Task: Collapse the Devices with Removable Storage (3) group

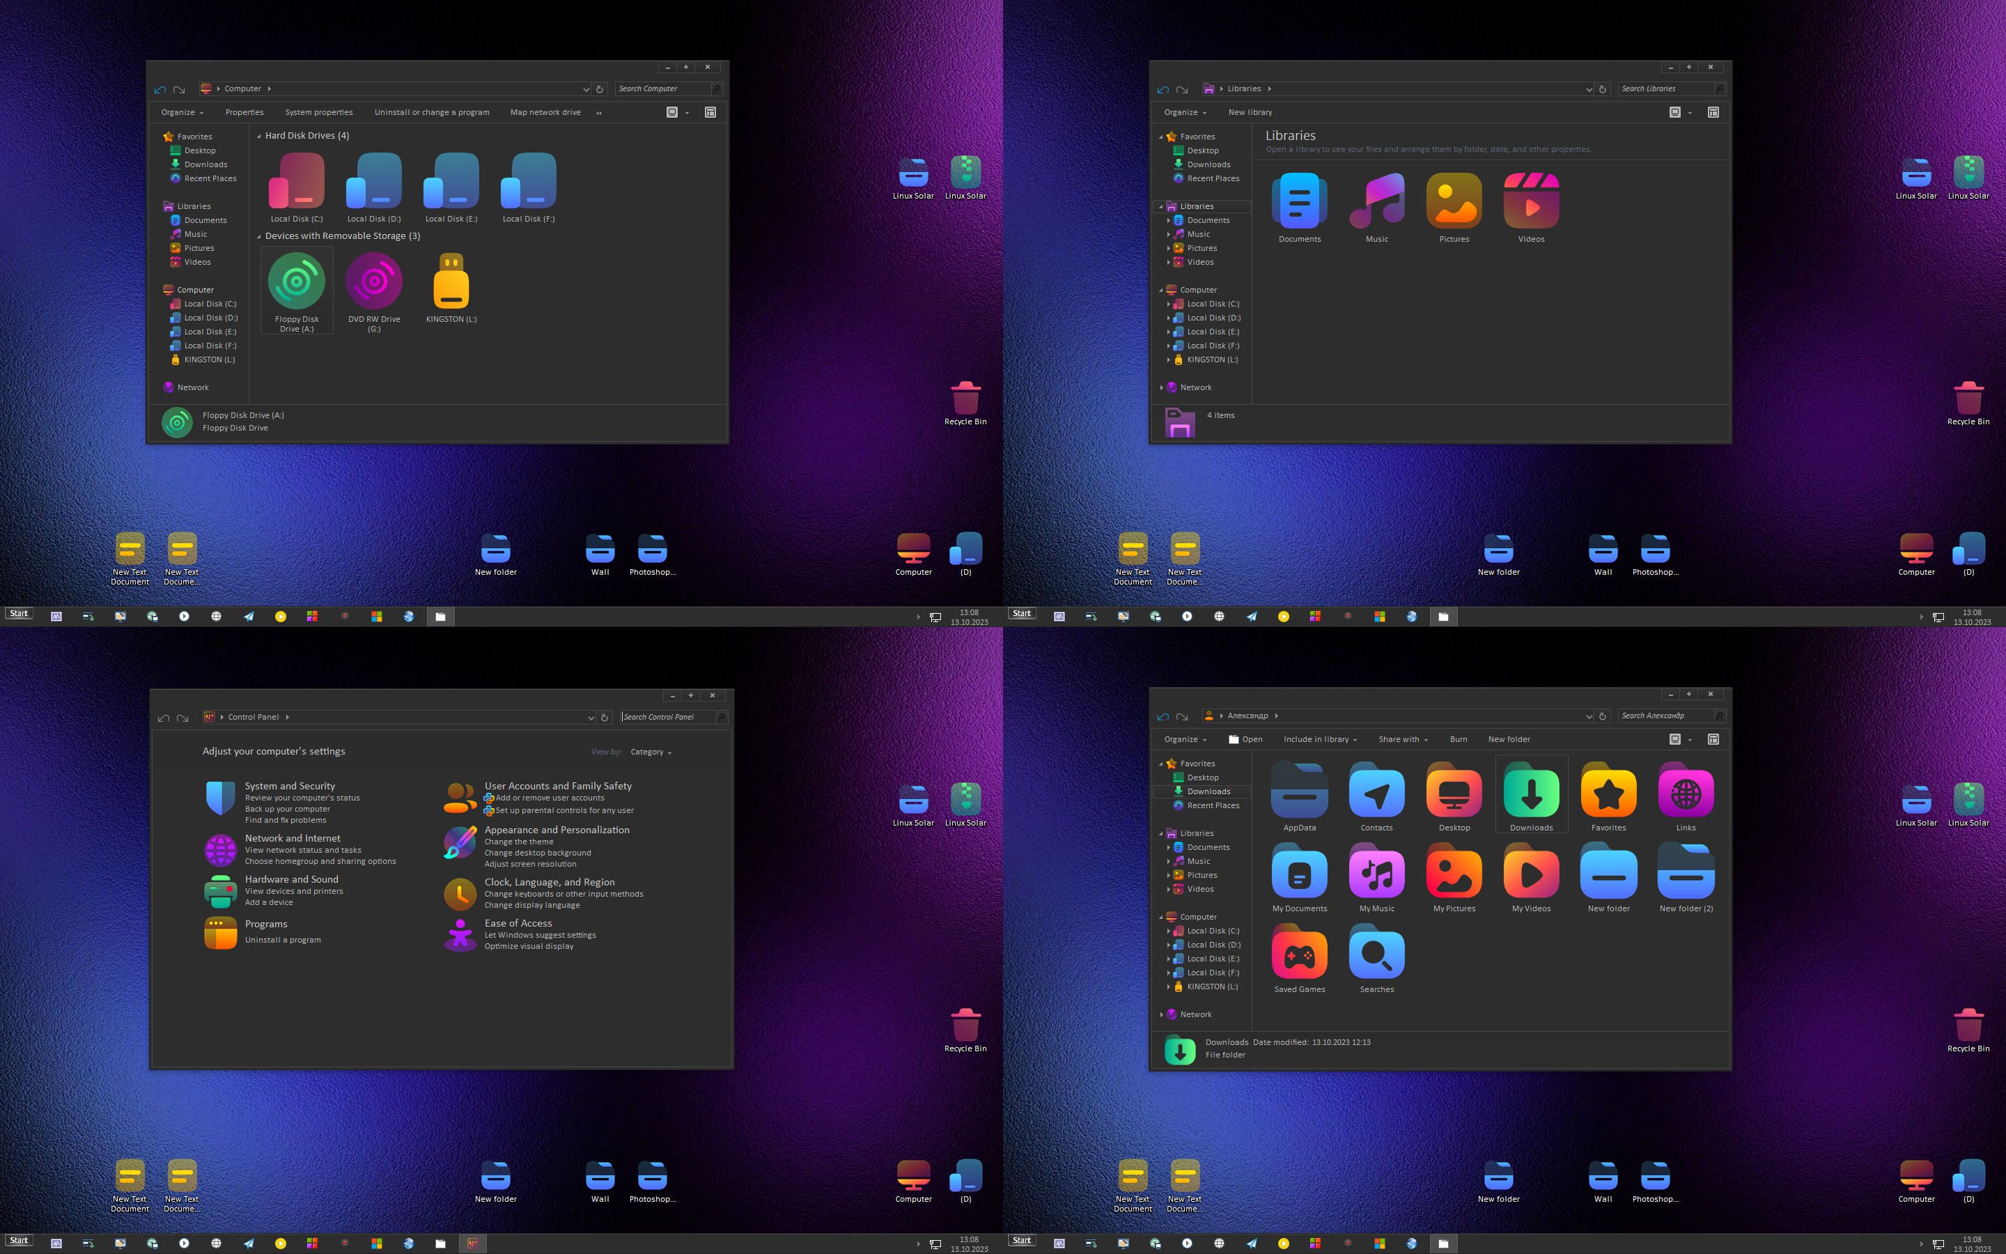Action: (x=258, y=236)
